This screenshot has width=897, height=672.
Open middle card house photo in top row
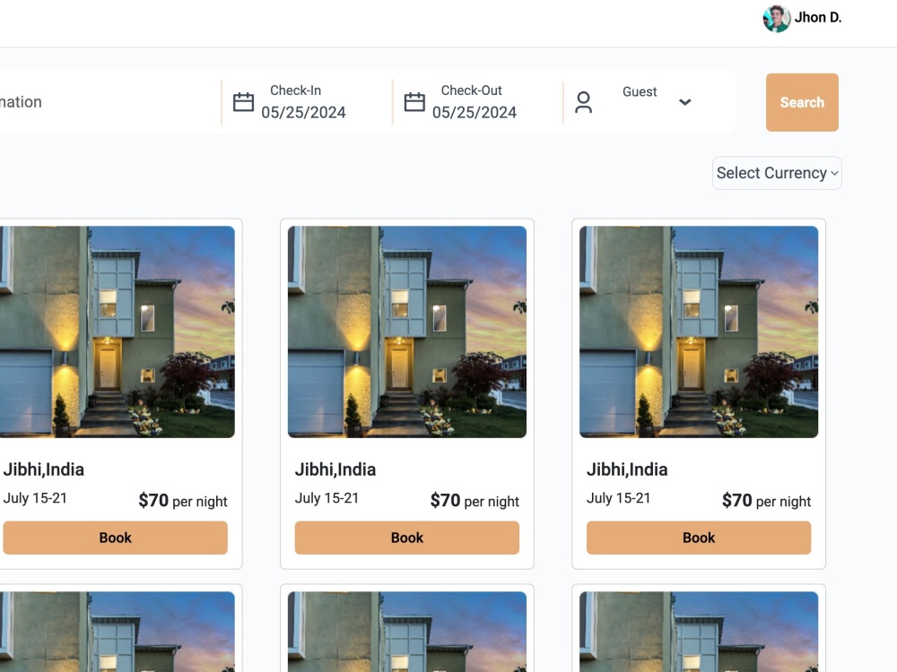point(406,332)
